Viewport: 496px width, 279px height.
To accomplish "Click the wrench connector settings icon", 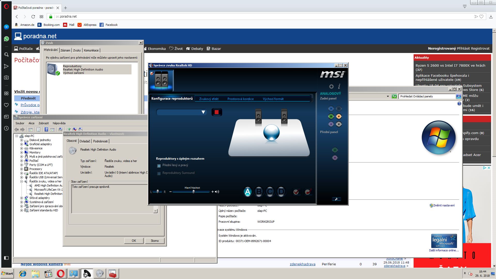I will (336, 199).
